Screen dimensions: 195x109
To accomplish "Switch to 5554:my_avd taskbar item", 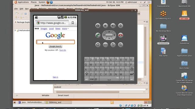I will (58, 102).
